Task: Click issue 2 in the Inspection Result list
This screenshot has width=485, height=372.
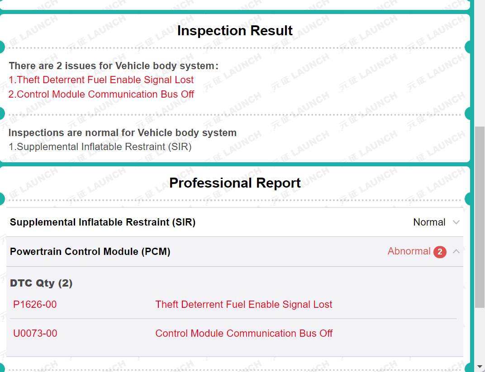Action: pyautogui.click(x=101, y=94)
